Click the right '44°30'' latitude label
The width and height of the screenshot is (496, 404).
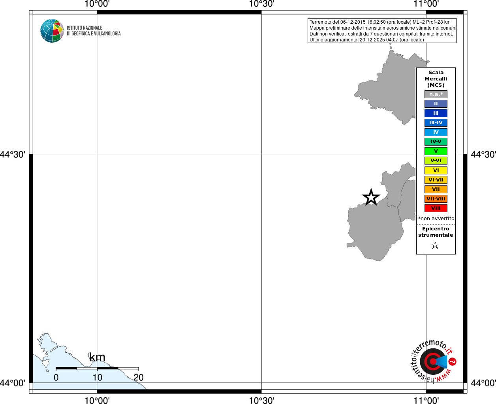point(483,154)
